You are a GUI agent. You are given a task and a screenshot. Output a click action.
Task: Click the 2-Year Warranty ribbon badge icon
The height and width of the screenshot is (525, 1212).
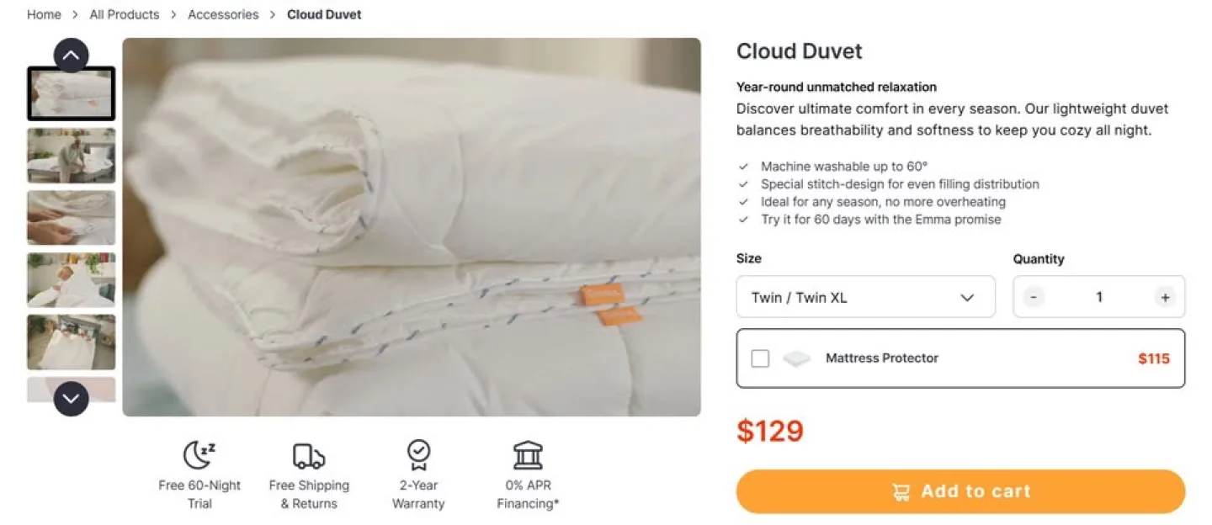(x=418, y=455)
